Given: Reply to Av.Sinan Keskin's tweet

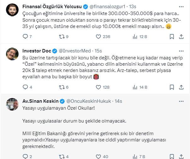Looking at the screenshot, I should tap(26, 156).
